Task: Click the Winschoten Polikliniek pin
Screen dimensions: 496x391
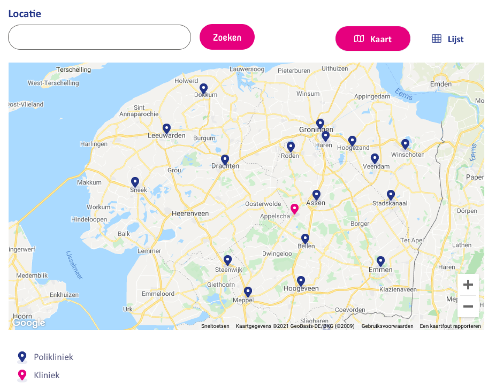Action: coord(405,144)
